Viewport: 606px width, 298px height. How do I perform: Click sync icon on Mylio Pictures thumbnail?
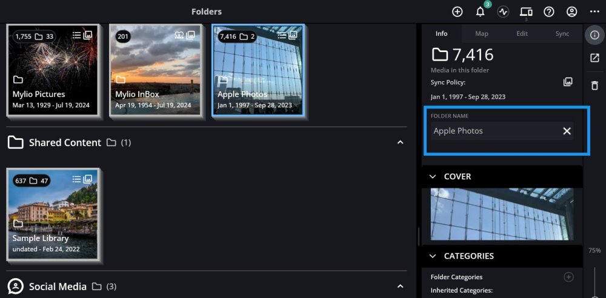88,35
